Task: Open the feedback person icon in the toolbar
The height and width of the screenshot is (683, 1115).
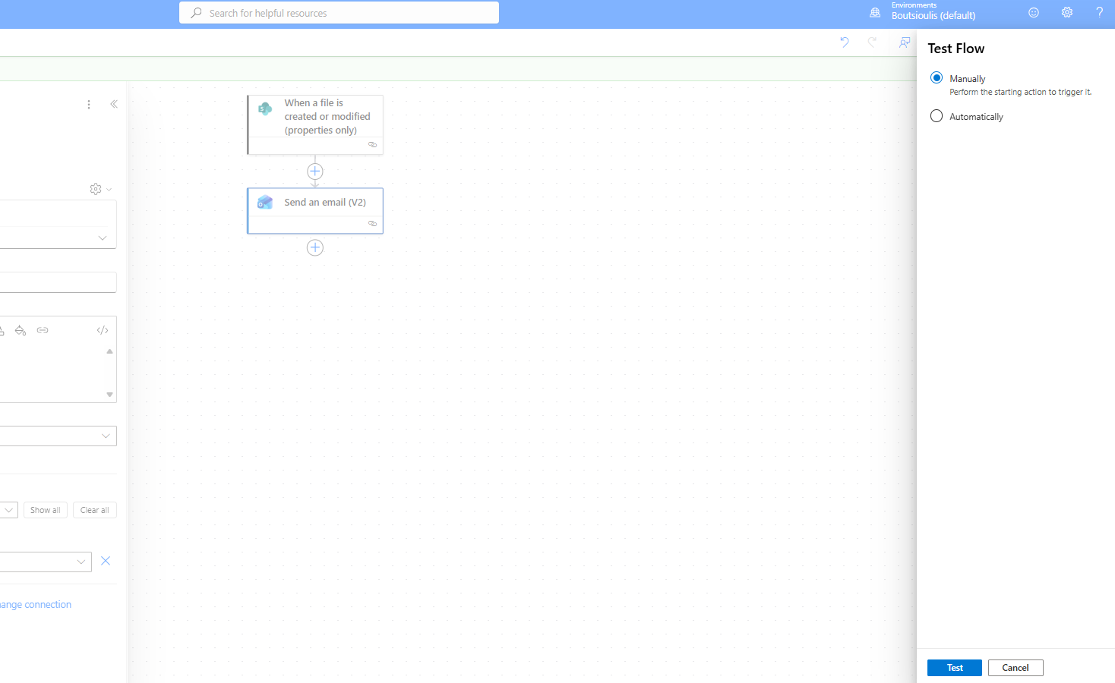Action: 904,42
